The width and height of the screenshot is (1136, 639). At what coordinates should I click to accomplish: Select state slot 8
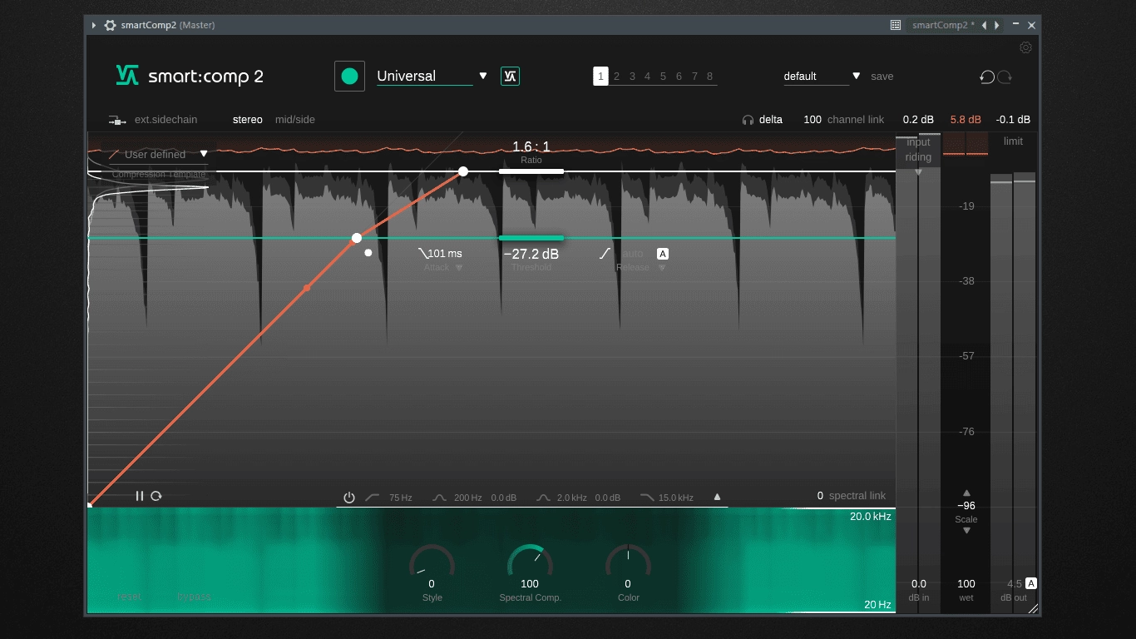tap(709, 77)
